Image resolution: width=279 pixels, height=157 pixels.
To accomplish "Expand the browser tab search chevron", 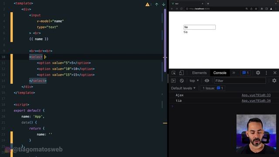I will point(276,3).
